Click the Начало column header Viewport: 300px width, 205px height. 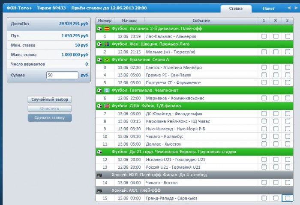(x=129, y=20)
